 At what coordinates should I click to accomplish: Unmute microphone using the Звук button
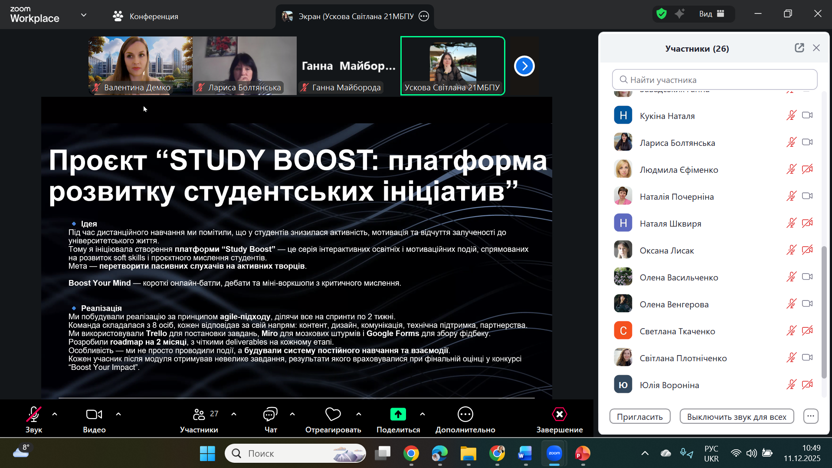point(34,415)
